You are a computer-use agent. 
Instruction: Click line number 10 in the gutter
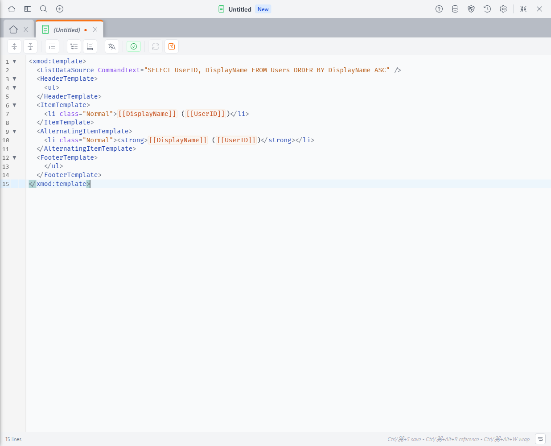6,140
